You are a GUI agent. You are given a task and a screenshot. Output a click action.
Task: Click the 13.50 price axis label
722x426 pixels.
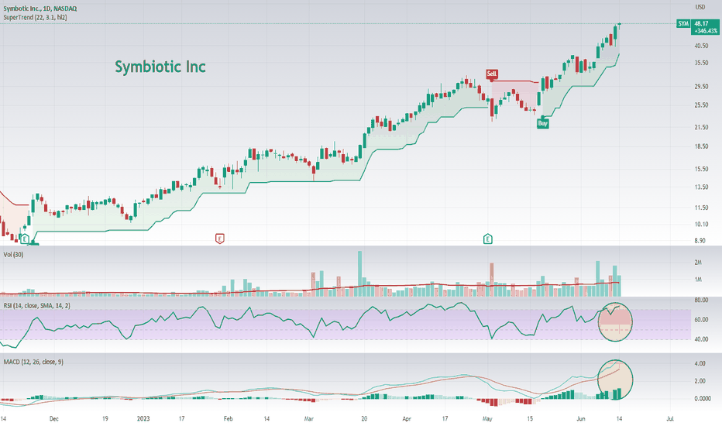coord(701,187)
